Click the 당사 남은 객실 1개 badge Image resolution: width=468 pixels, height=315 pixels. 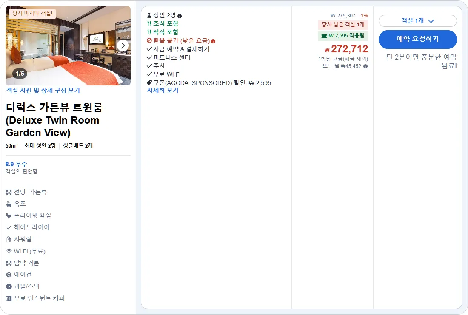343,25
